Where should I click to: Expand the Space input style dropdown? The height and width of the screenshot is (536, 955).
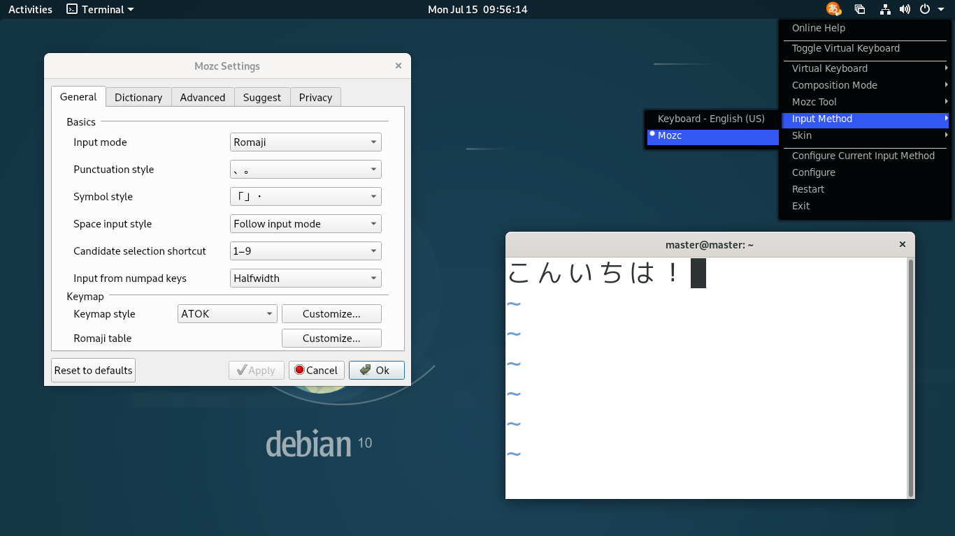pos(306,224)
